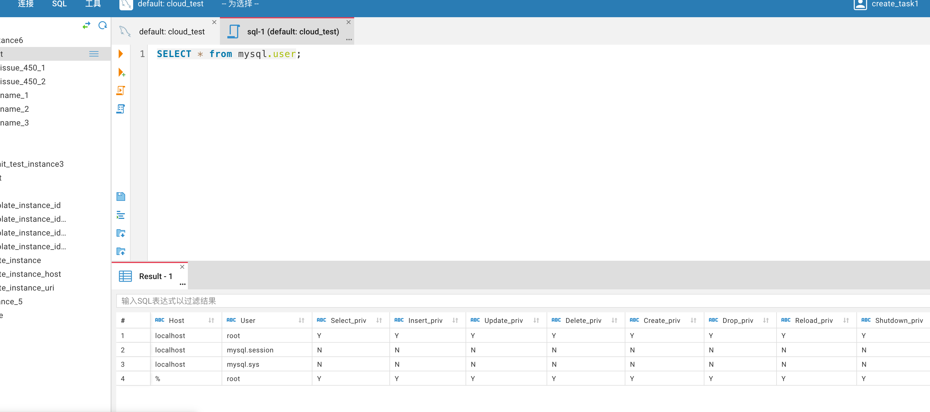Refresh the sidebar with the refresh icon

click(103, 25)
